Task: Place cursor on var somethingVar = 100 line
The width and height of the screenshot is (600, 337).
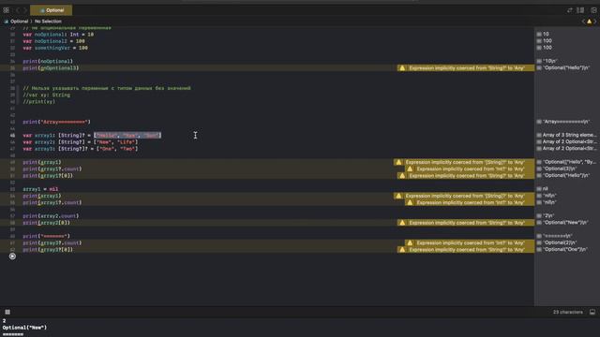Action: click(55, 48)
